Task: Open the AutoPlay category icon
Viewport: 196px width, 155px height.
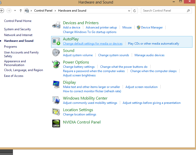Action: tap(56, 41)
